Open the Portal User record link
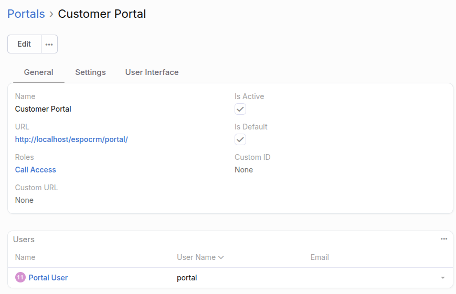 click(x=48, y=278)
